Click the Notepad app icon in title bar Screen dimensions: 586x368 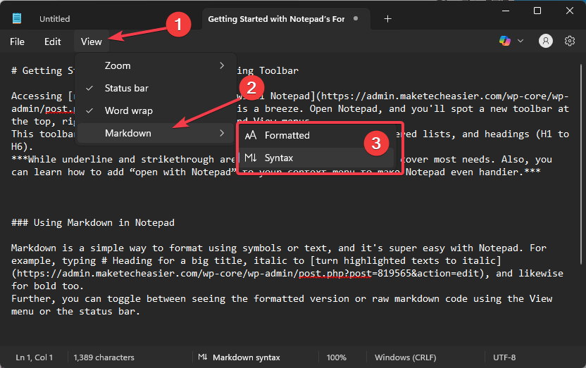click(17, 18)
